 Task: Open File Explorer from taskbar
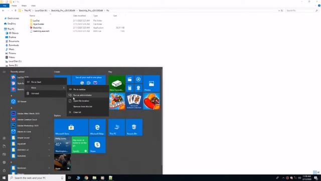tap(94, 178)
